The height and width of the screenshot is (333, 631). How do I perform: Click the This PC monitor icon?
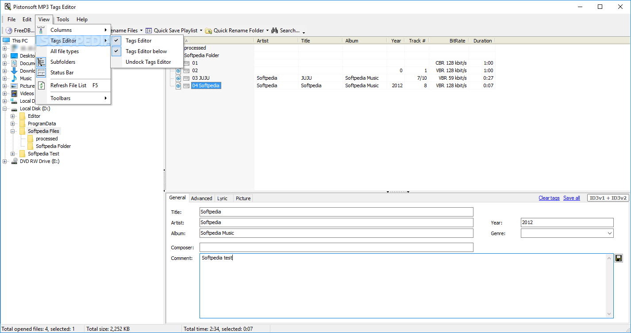click(x=6, y=41)
